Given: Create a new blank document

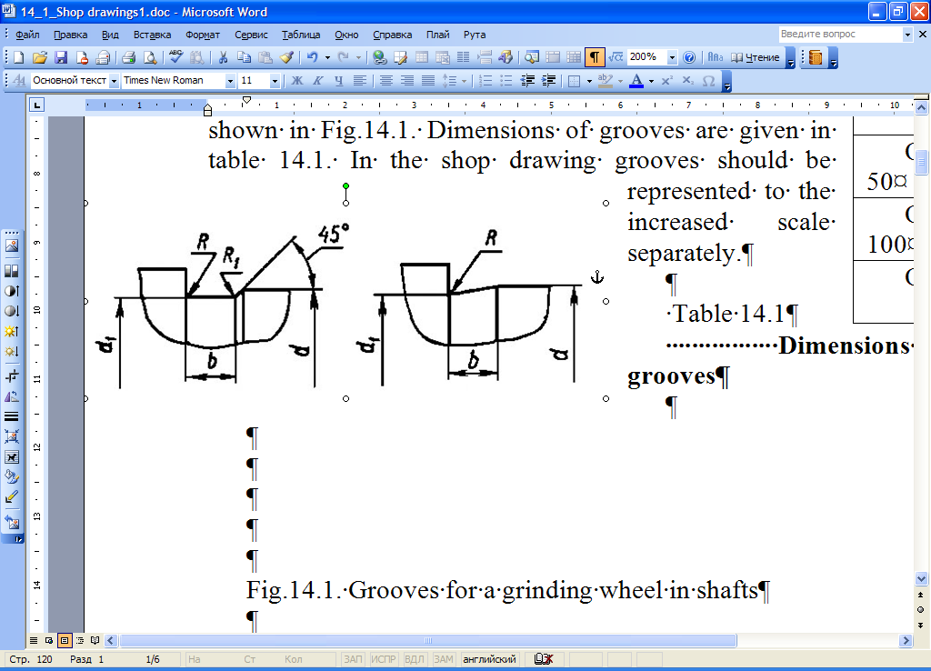Looking at the screenshot, I should pyautogui.click(x=18, y=57).
